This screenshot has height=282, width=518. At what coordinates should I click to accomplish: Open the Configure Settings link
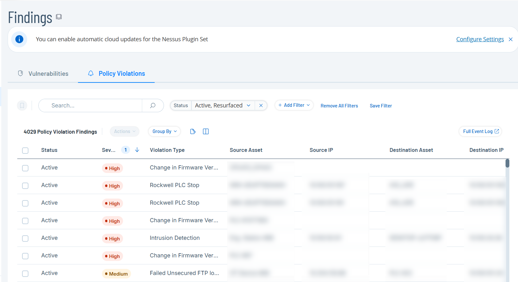click(480, 39)
